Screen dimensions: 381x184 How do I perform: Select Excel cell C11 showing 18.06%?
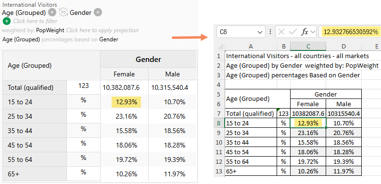click(308, 152)
